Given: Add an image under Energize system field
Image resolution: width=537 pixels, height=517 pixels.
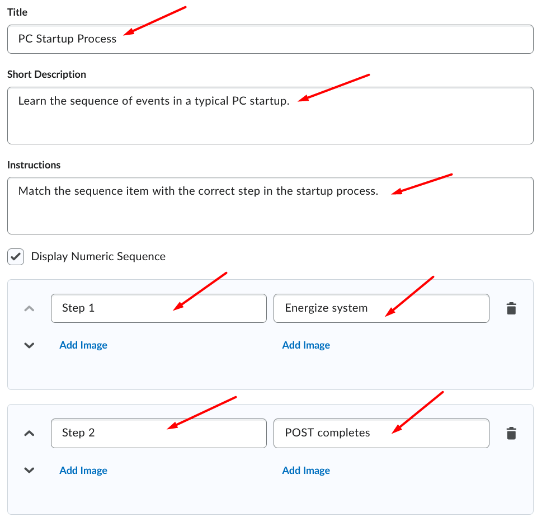Looking at the screenshot, I should tap(306, 345).
